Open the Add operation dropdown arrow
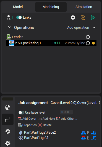Screen dimensions: 102x147 (94, 28)
